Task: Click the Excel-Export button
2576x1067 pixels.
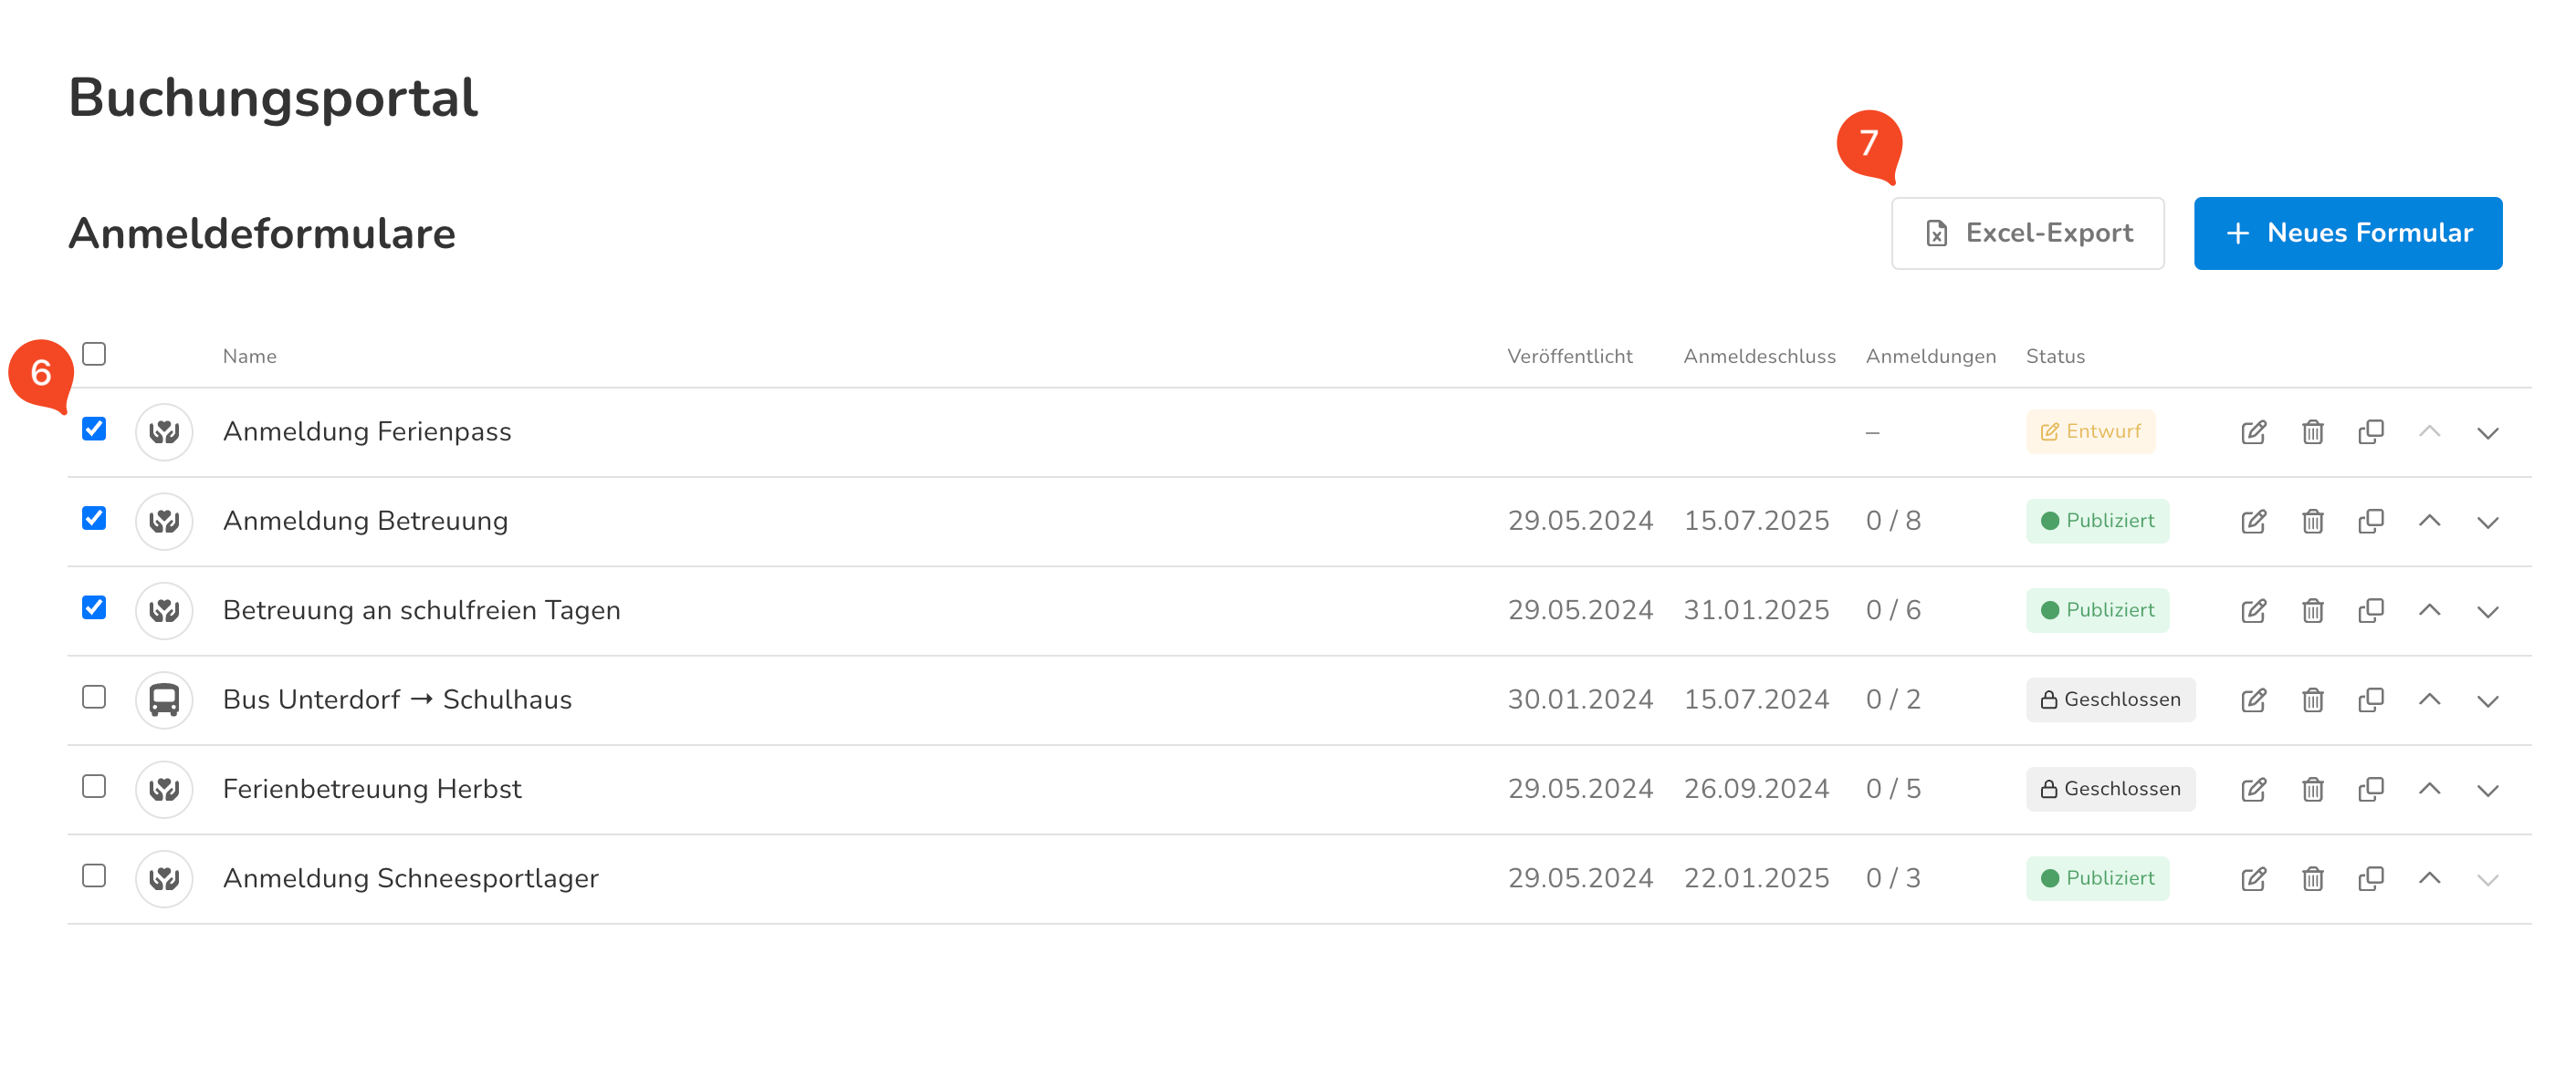Action: (x=2027, y=233)
